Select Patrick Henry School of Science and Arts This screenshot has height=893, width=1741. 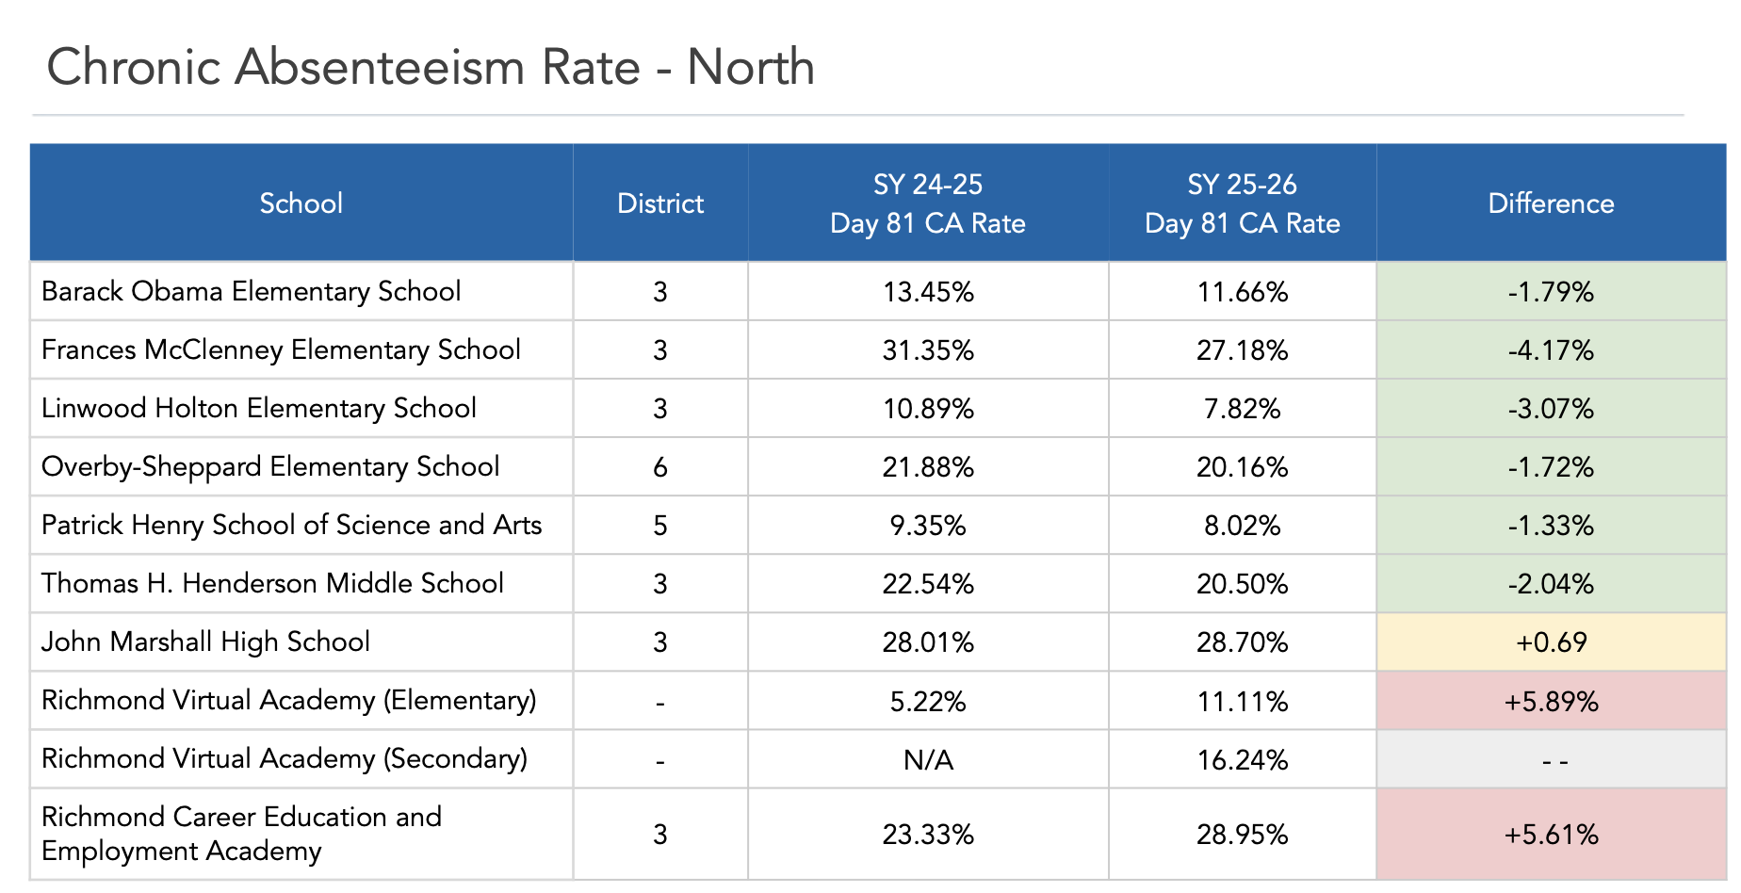tap(292, 525)
